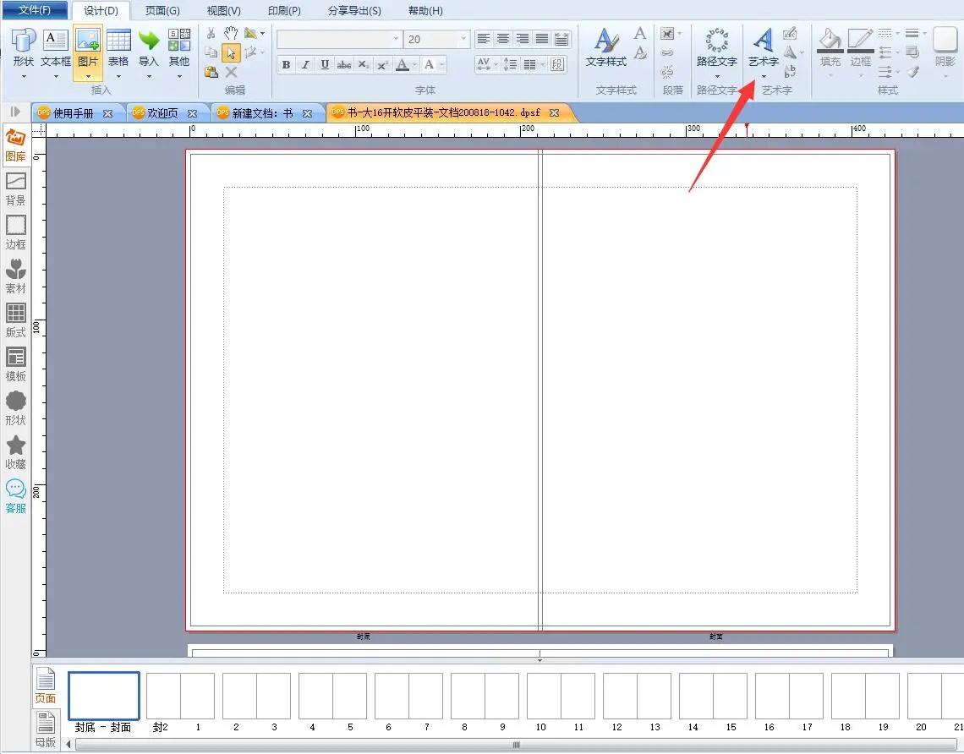Click the ribbon's 形状 (Shape) insert button
This screenshot has width=964, height=754.
(24, 48)
